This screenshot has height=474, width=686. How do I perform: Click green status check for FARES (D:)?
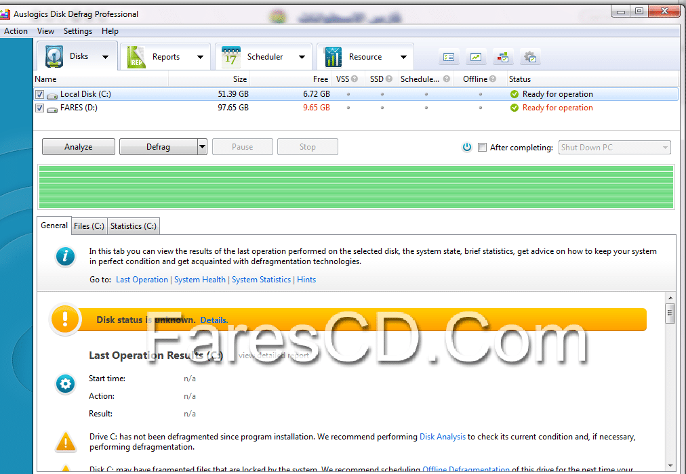(x=514, y=108)
